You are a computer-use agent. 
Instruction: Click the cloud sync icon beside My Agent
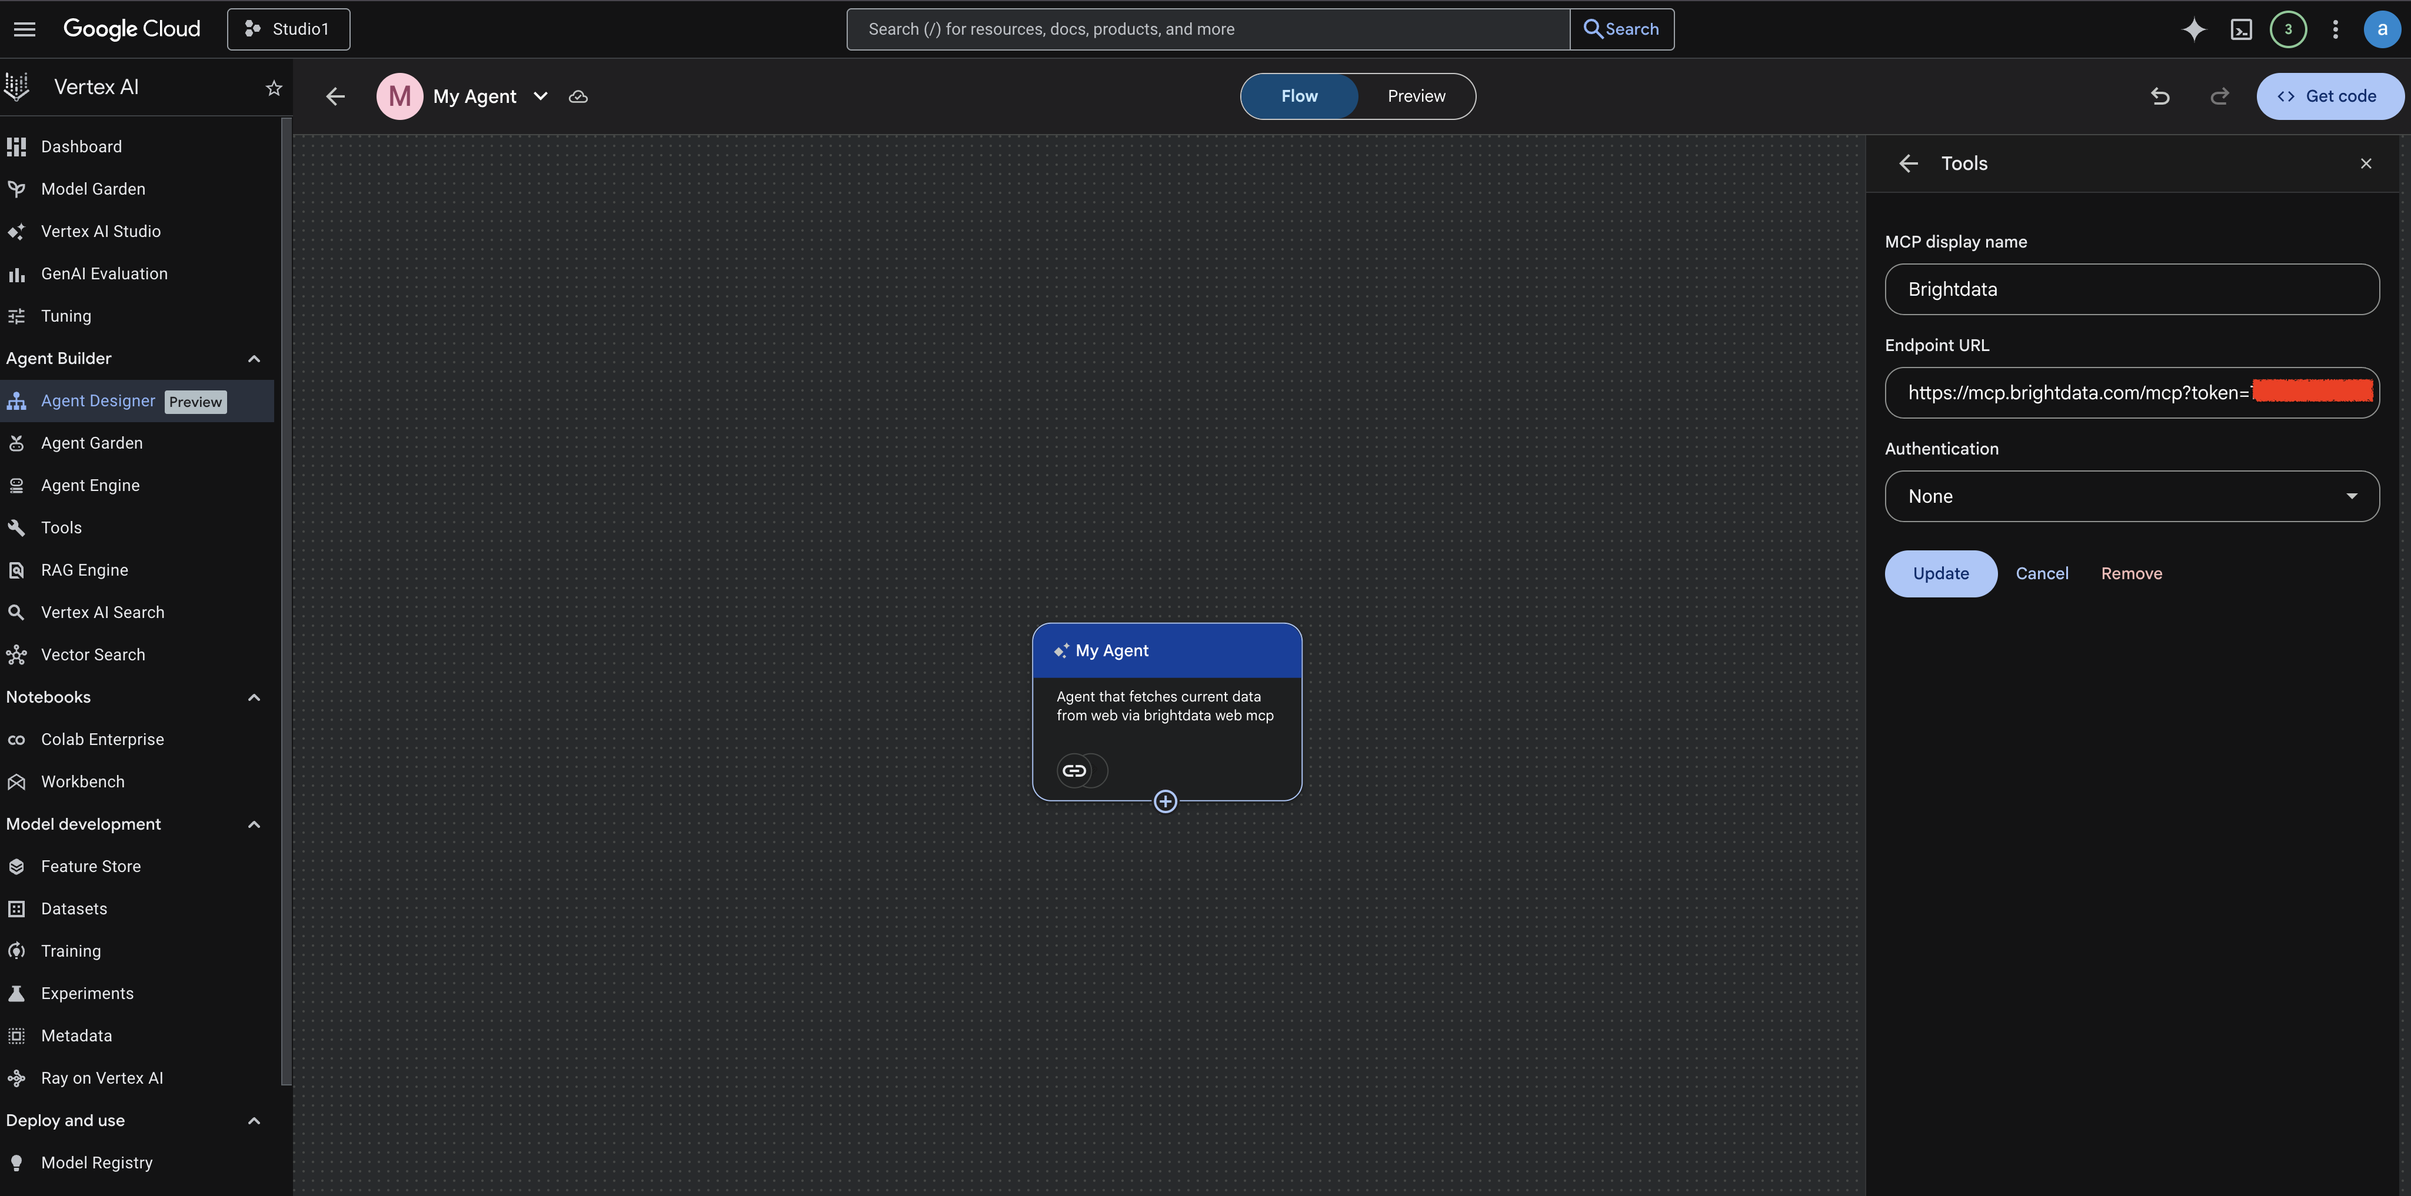[x=578, y=96]
